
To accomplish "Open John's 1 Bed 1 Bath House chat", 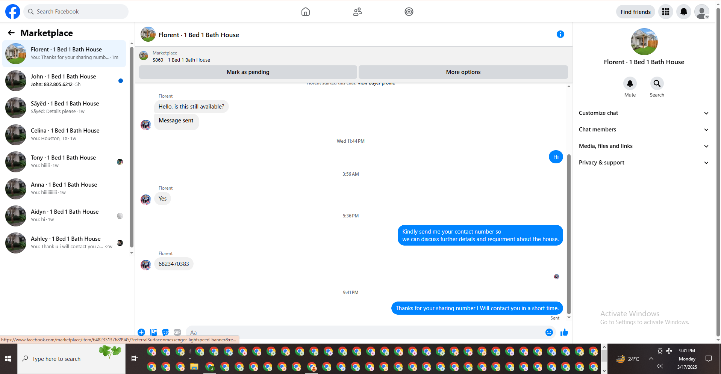I will click(x=64, y=81).
